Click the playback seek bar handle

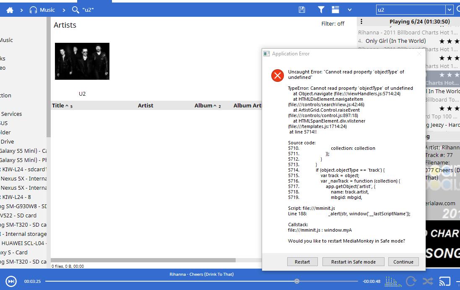coord(297,281)
